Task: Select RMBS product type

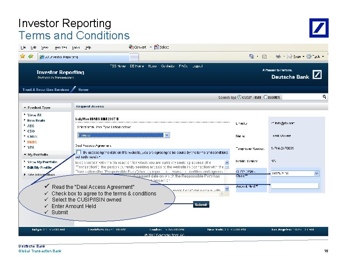Action: click(32, 142)
